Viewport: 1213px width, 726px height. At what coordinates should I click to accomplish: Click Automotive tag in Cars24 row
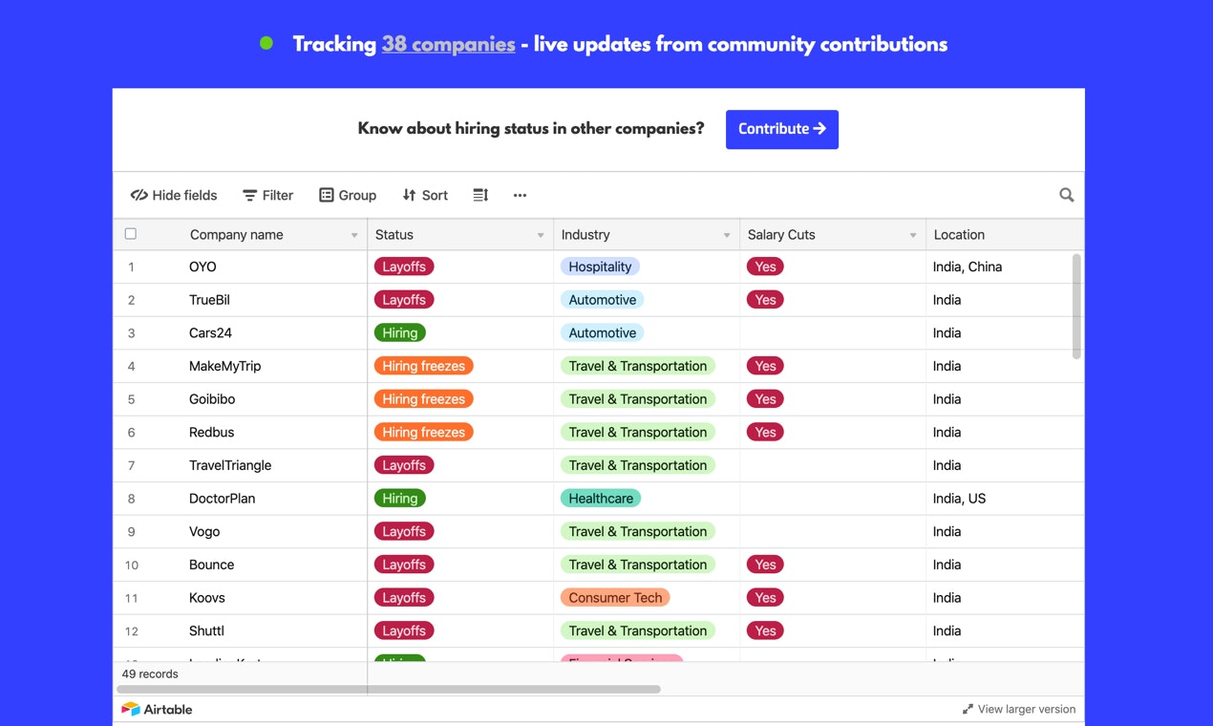[x=603, y=332]
